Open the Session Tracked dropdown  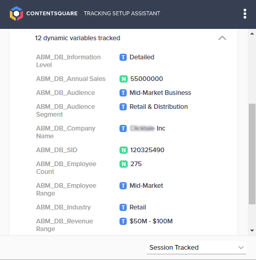click(196, 248)
